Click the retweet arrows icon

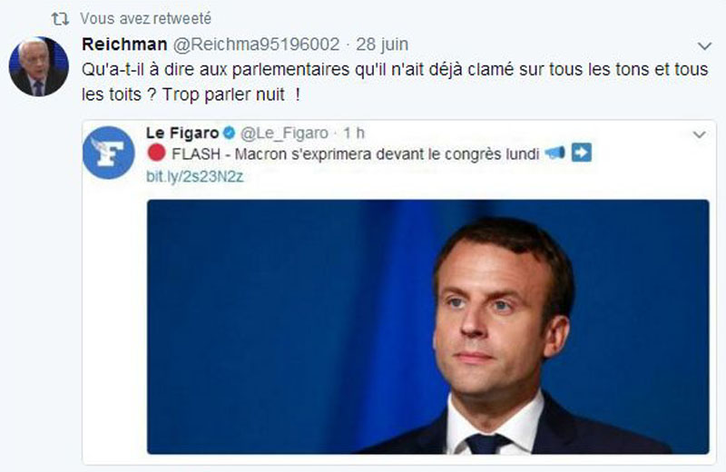[x=60, y=19]
